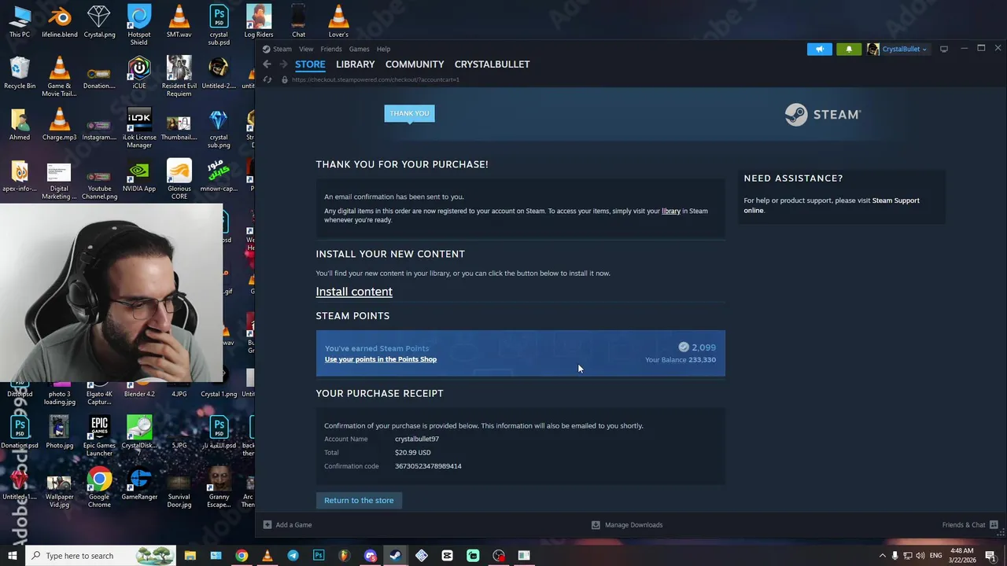Select Epic Games Launcher desktop icon

[x=99, y=436]
